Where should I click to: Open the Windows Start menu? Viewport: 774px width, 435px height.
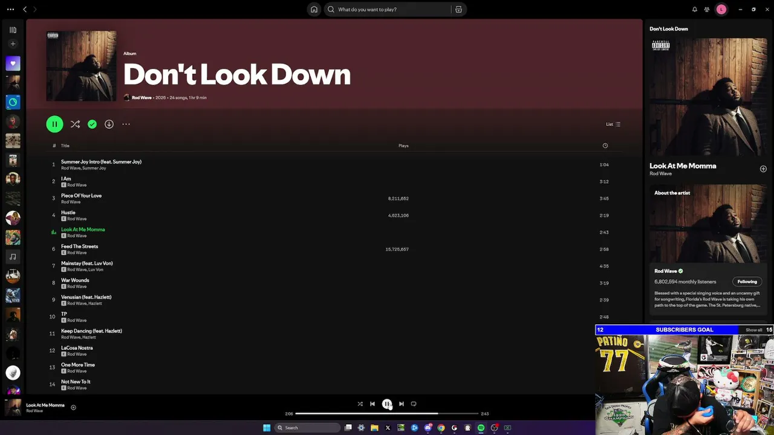click(x=267, y=428)
